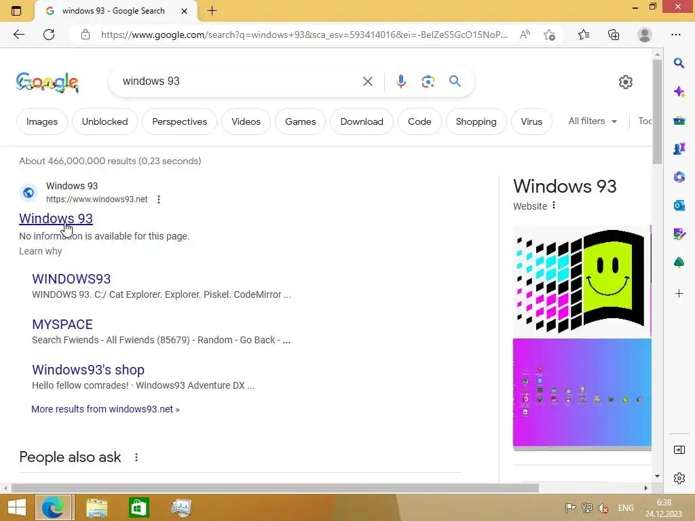Viewport: 695px width, 521px height.
Task: Submit the search with the magnifier icon
Action: [455, 81]
